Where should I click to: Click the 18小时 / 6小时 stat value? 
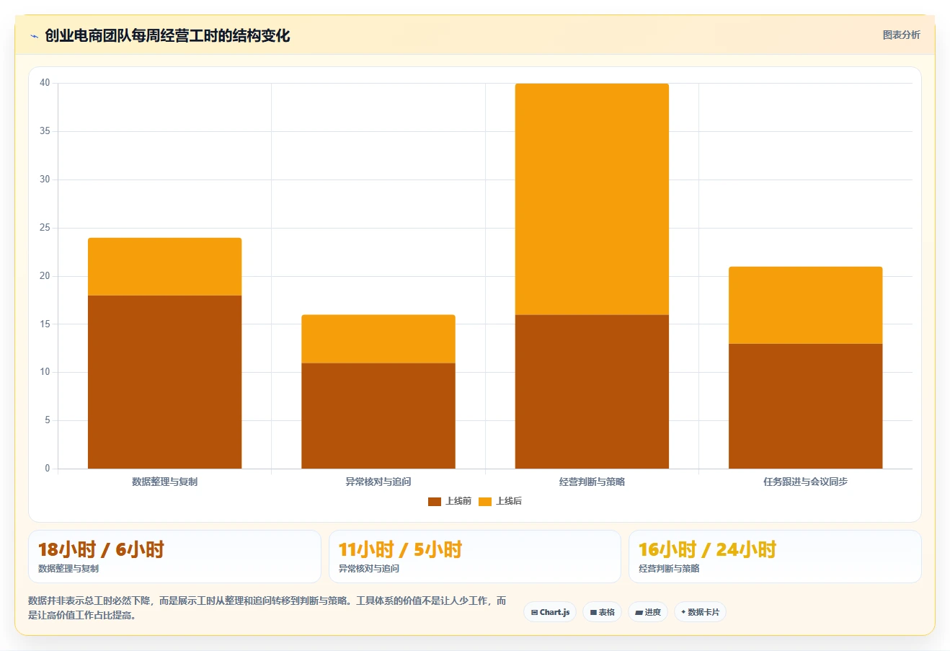[x=101, y=549]
